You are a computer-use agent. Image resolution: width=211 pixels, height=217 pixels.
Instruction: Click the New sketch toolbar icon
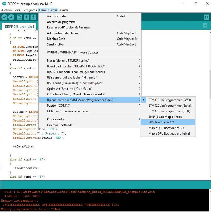pyautogui.click(x=19, y=17)
